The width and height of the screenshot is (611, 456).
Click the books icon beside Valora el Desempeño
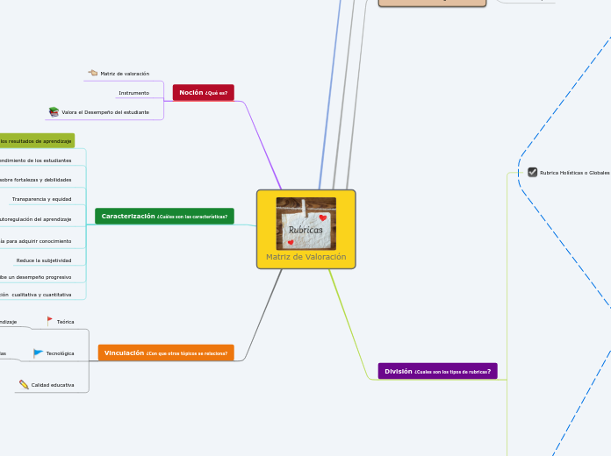(x=54, y=111)
